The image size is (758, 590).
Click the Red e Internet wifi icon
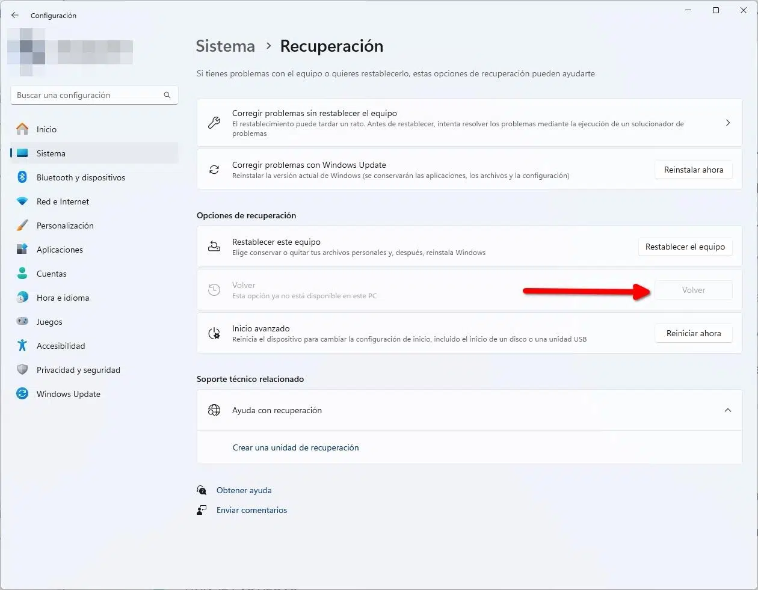click(x=22, y=201)
